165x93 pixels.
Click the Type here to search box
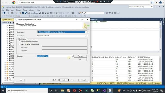27,91
